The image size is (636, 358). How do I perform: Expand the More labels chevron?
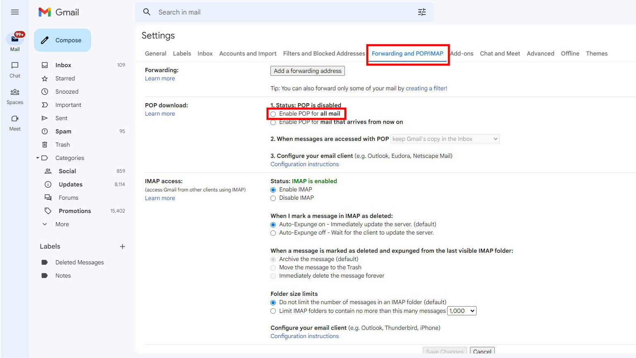(45, 224)
